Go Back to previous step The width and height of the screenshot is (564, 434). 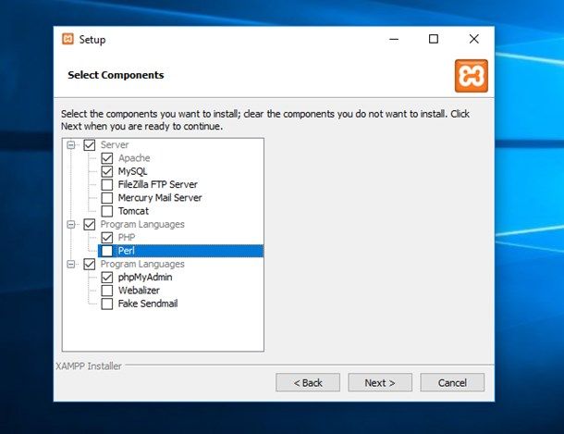click(308, 382)
